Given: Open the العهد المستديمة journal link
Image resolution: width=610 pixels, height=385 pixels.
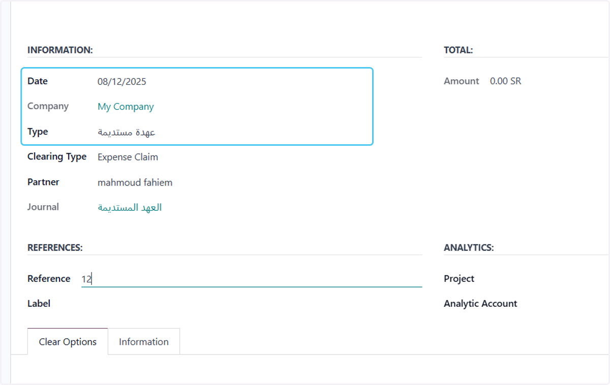Looking at the screenshot, I should (x=130, y=207).
